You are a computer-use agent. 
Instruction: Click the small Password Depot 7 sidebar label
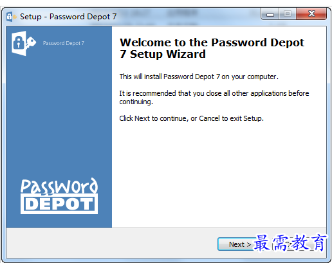coord(64,43)
